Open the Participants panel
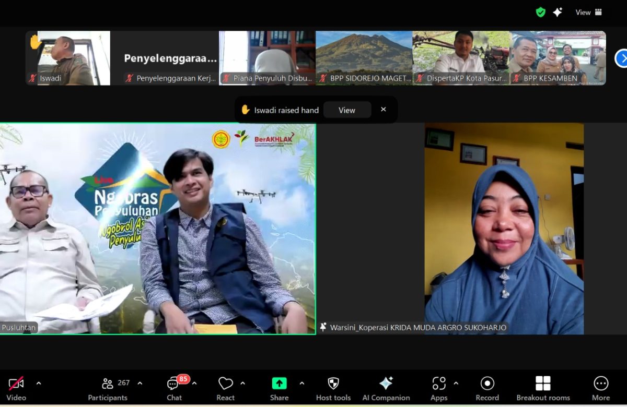 point(108,389)
